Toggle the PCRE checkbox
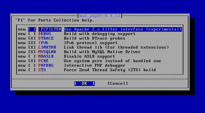Image resolution: width=205 pixels, height=113 pixels. point(32,61)
